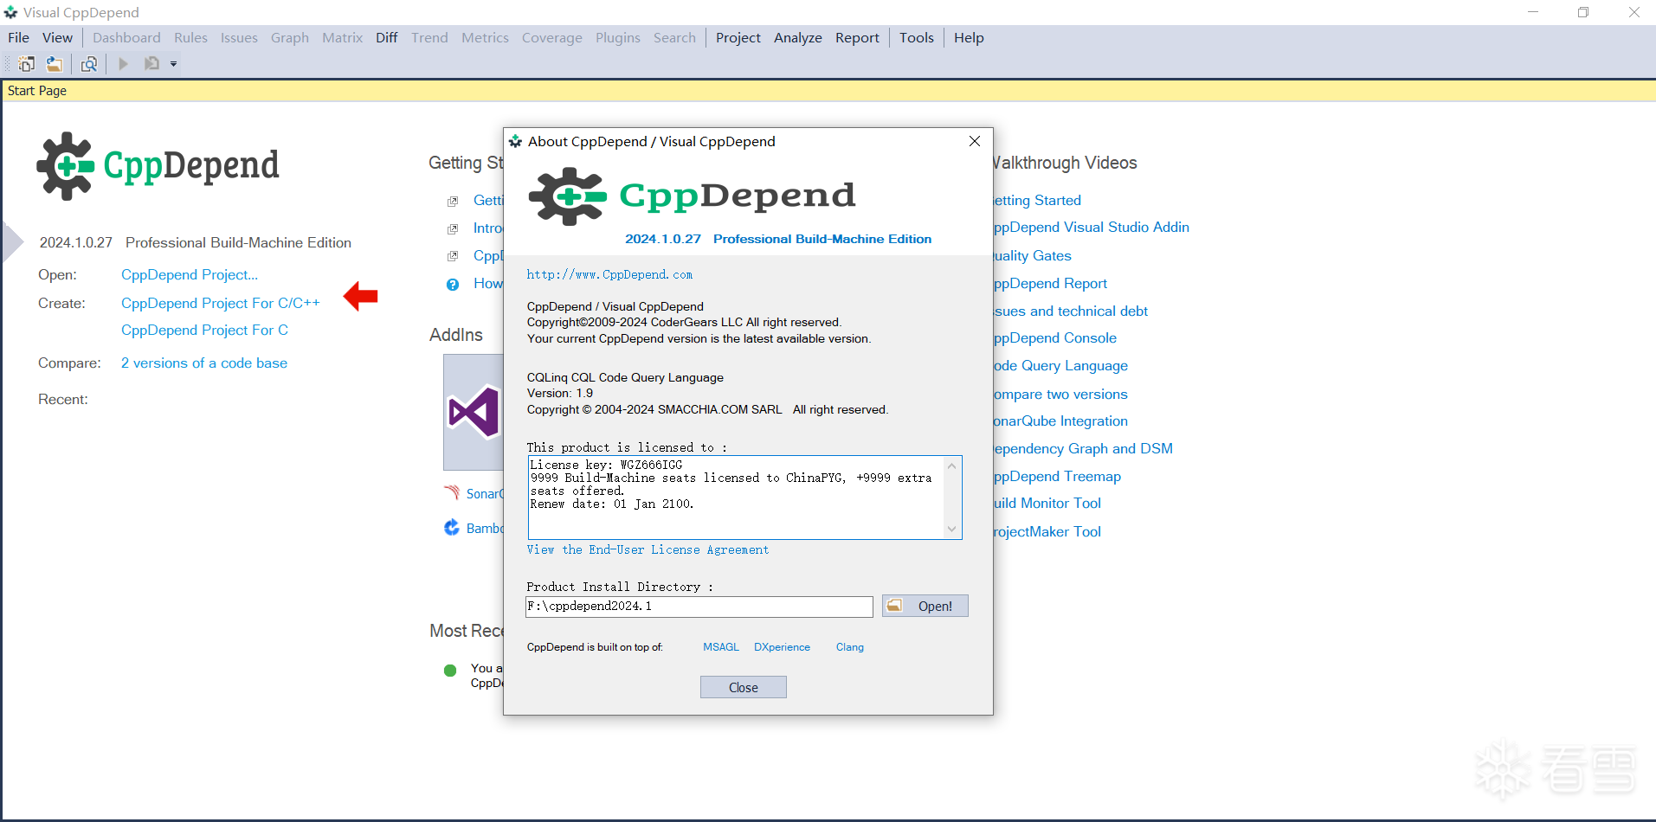Click the Bamboo addin icon
Image resolution: width=1656 pixels, height=822 pixels.
[452, 528]
